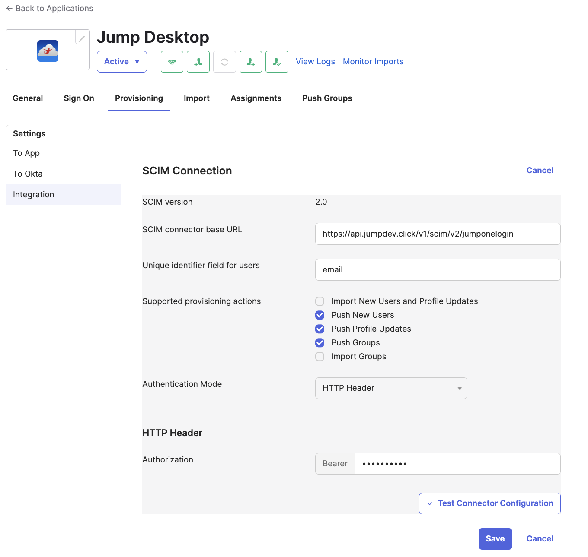Click Cancel beside SCIM Connection heading

click(x=540, y=171)
